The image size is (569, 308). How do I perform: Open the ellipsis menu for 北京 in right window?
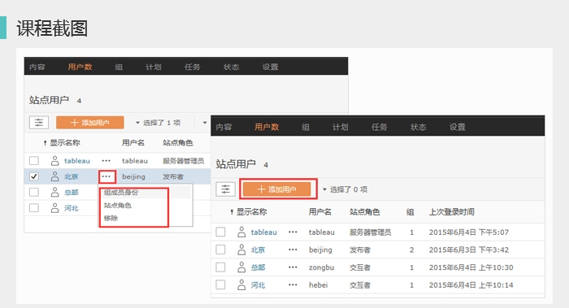point(293,249)
